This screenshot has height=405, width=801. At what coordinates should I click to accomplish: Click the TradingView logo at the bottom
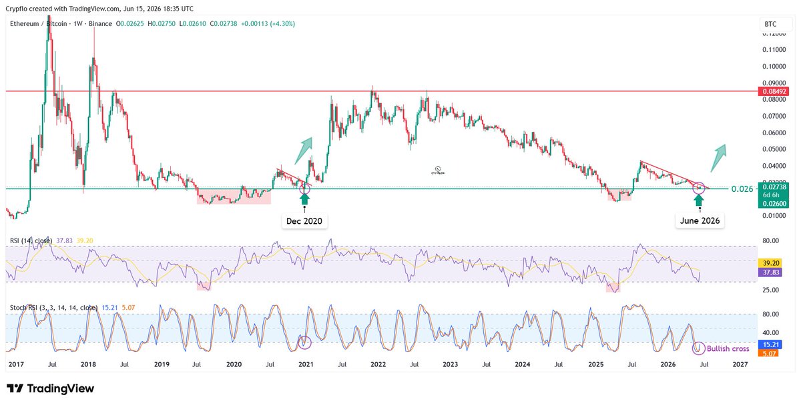50,388
